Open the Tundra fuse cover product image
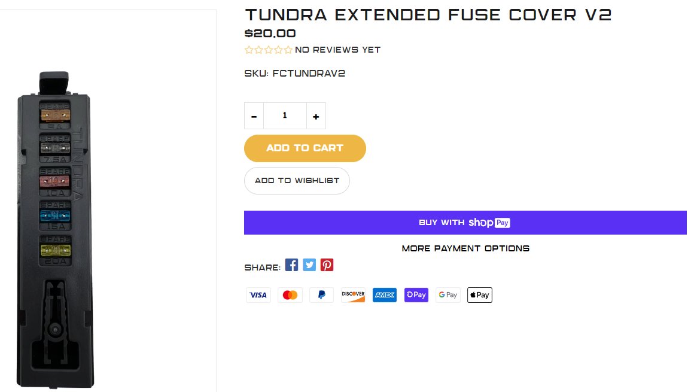 point(55,230)
